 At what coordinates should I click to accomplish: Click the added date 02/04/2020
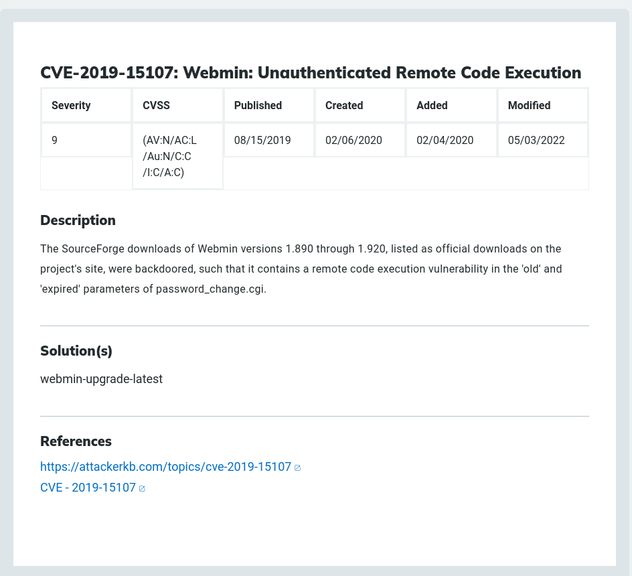coord(445,141)
